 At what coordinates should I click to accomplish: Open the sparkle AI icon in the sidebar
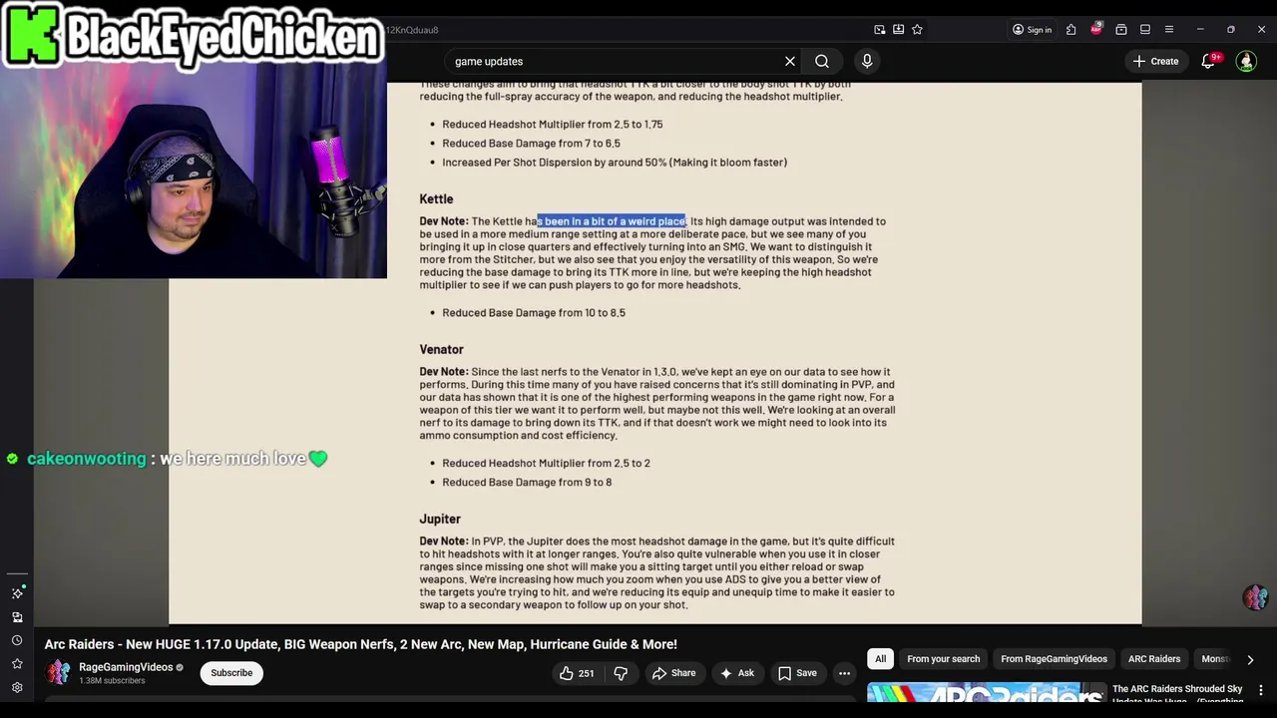(17, 592)
